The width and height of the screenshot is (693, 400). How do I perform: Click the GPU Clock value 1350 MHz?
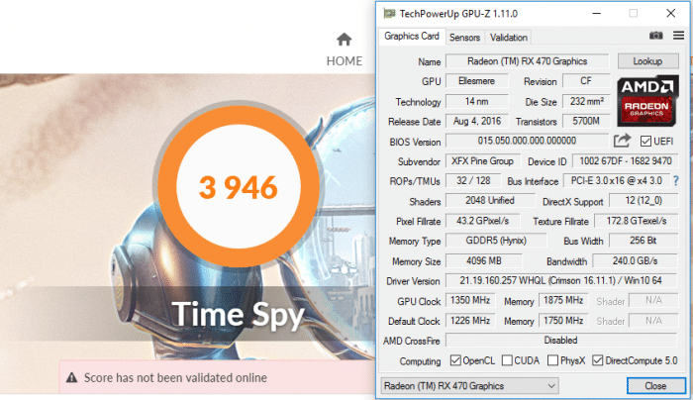(470, 301)
